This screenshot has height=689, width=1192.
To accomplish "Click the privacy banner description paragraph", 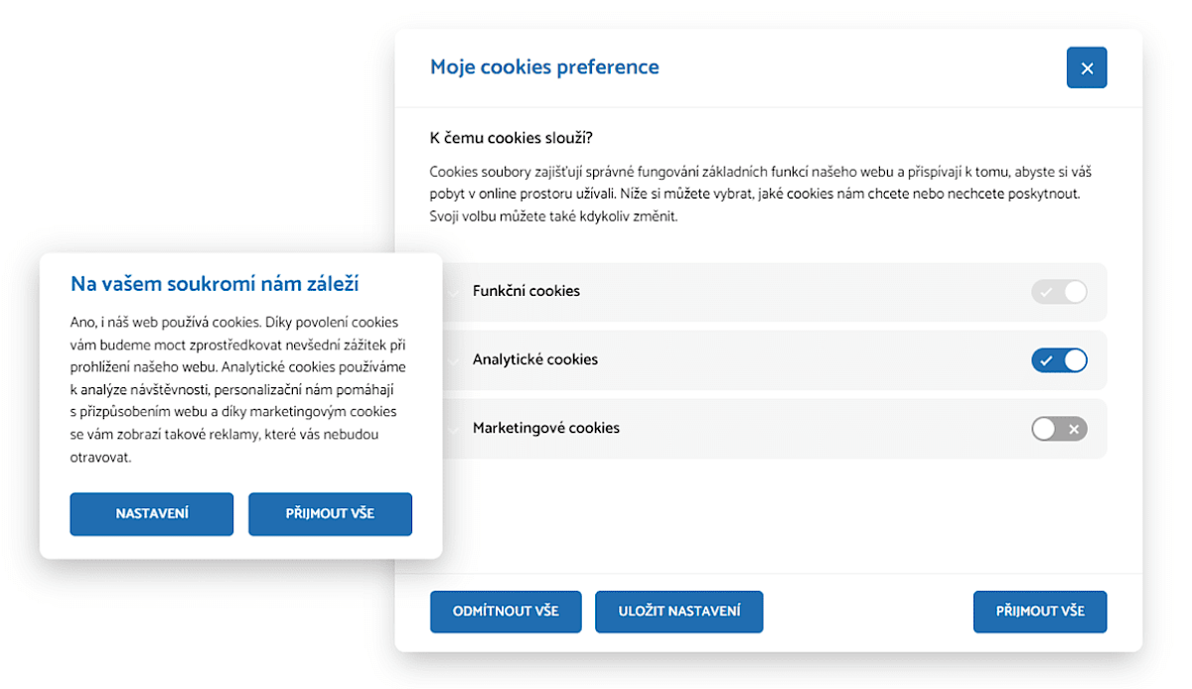I will click(238, 389).
